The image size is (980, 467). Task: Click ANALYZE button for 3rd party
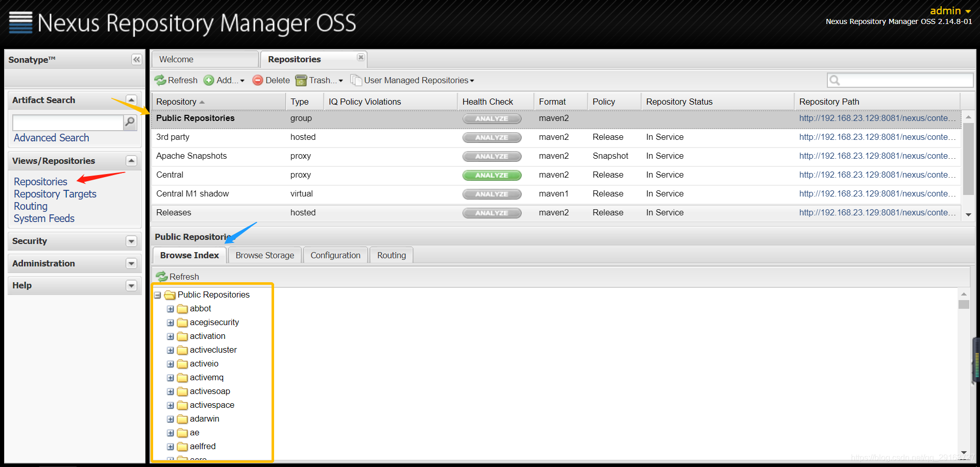coord(492,137)
